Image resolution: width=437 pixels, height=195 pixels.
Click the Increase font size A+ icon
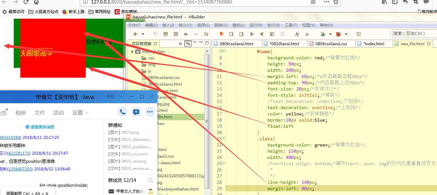tap(297, 34)
